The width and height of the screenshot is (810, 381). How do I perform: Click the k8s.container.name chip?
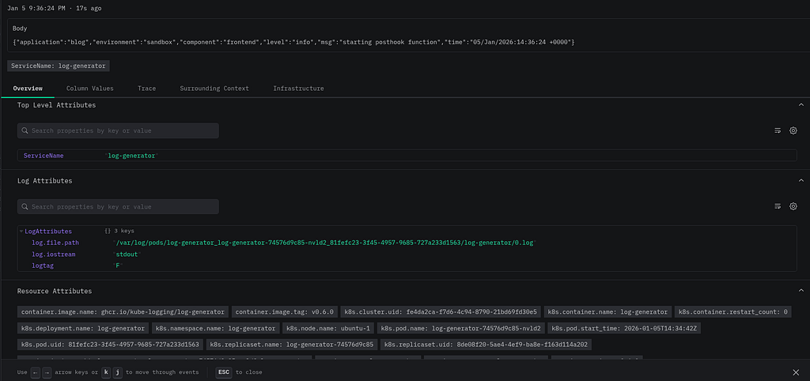pyautogui.click(x=607, y=311)
